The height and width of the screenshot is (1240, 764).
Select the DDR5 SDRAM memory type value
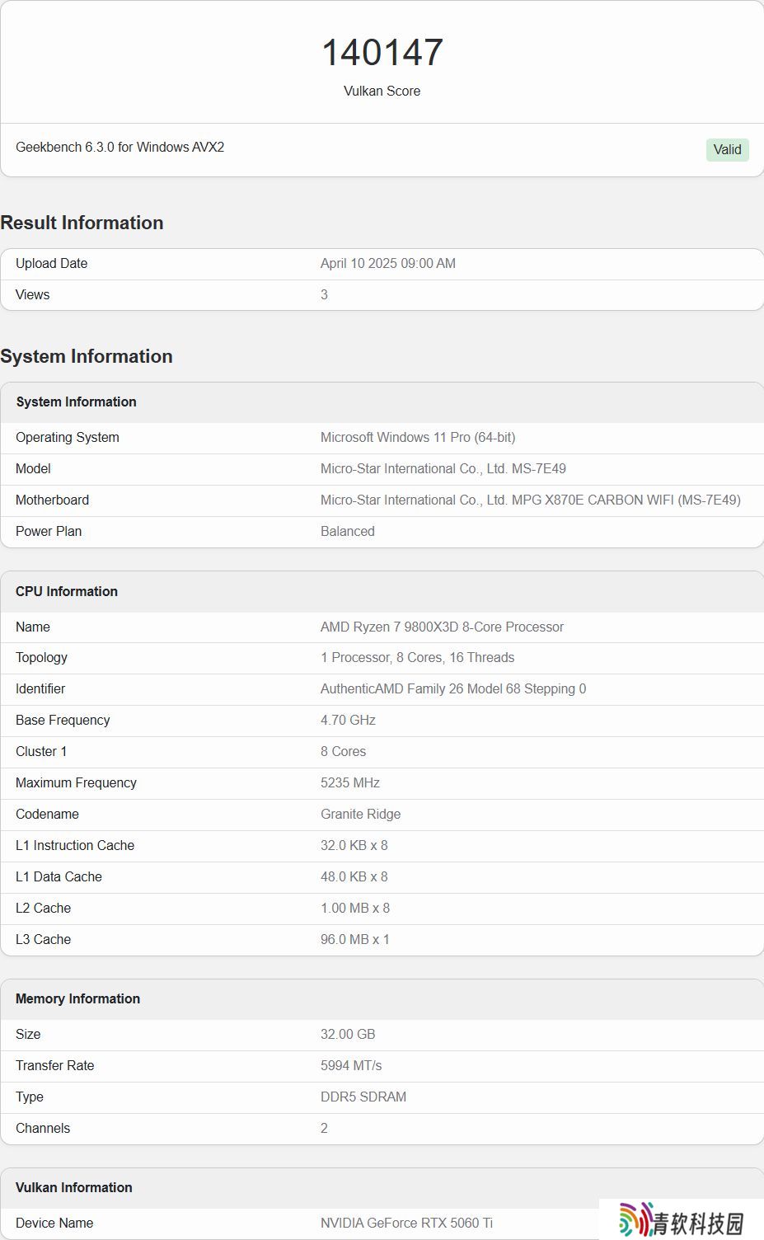[x=363, y=1097]
